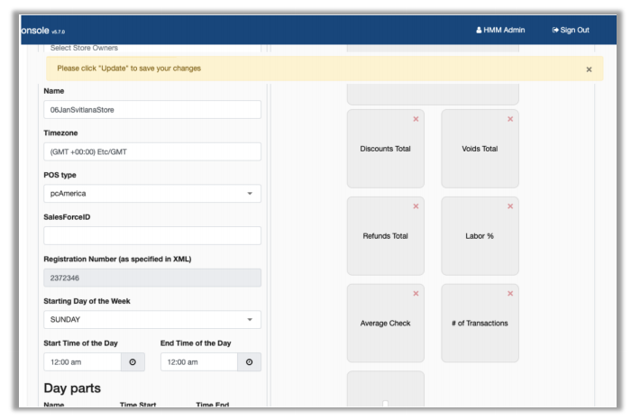Remove the Average Check tile

coord(416,294)
